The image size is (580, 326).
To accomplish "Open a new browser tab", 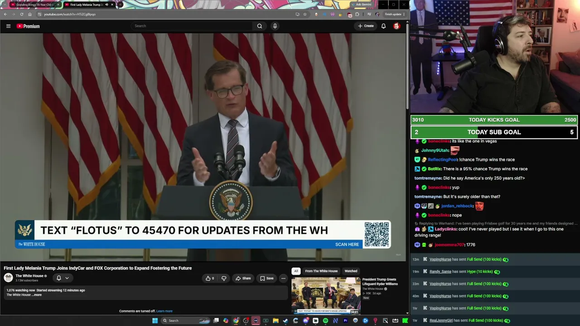I will tap(119, 5).
